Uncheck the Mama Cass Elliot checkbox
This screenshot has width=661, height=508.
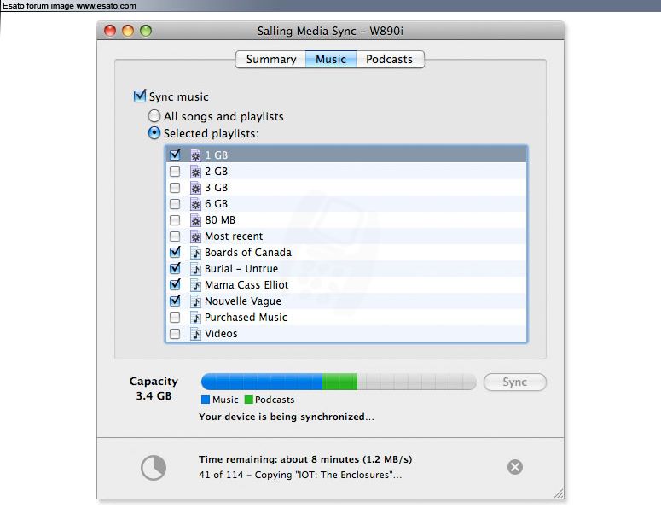[175, 285]
